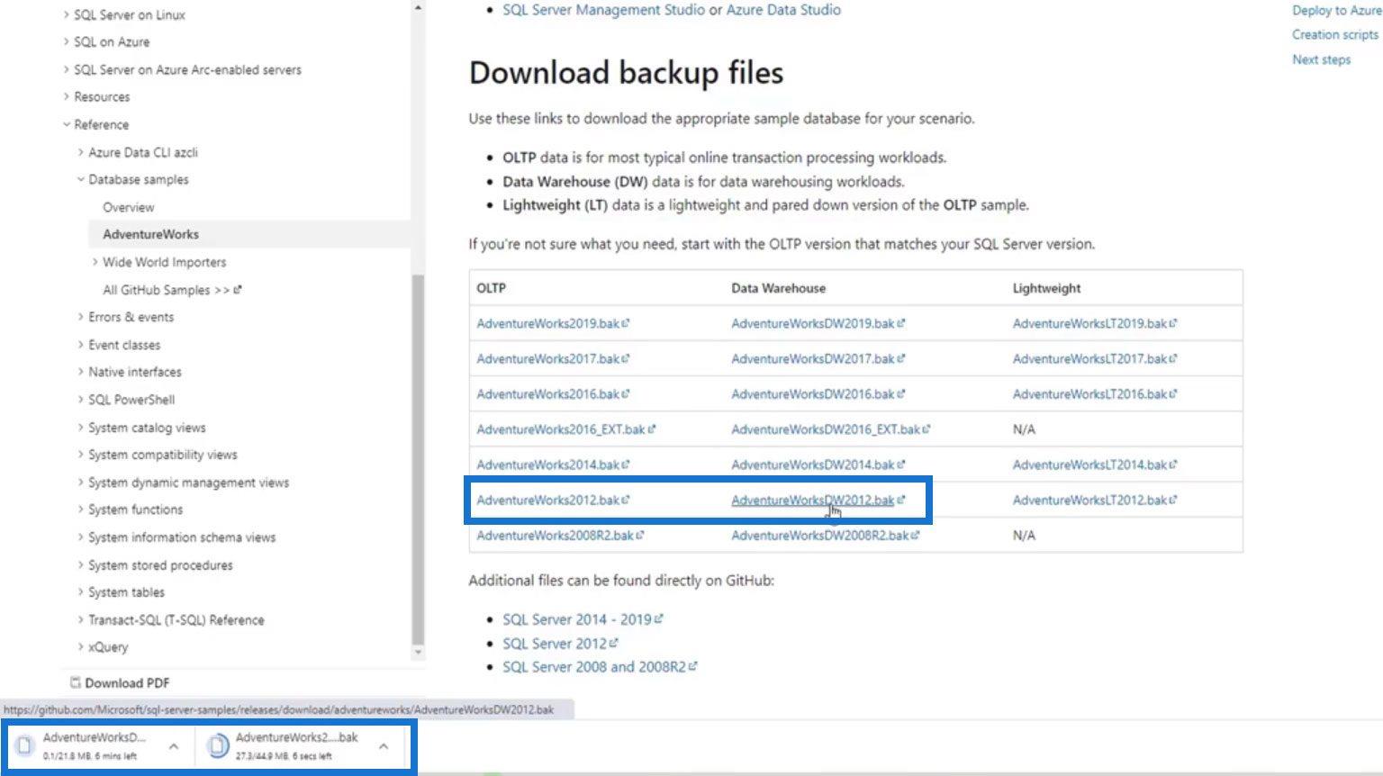Expand System stored procedures node

pos(80,565)
